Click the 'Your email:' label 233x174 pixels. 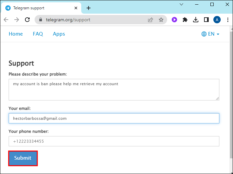20,108
